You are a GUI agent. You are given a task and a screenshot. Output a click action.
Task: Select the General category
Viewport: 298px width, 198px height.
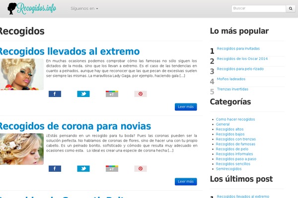click(223, 124)
